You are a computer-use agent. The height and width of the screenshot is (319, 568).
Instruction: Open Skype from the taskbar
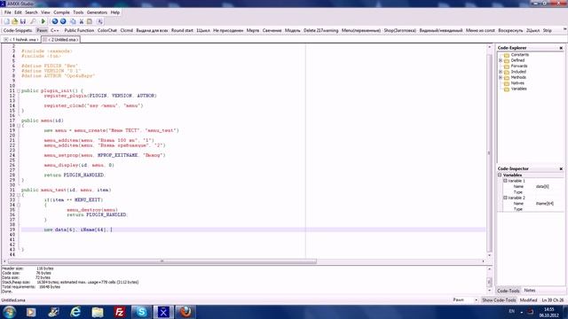pos(141,312)
